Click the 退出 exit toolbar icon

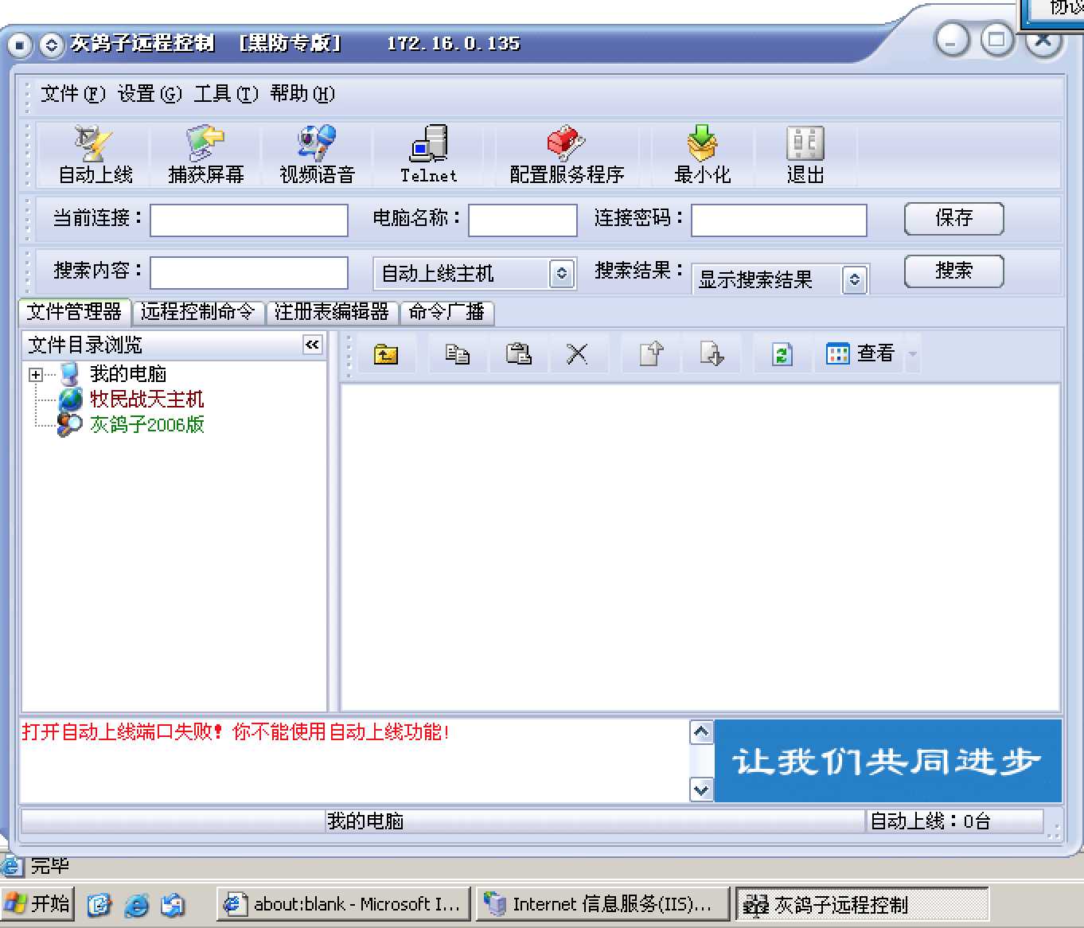pos(805,156)
